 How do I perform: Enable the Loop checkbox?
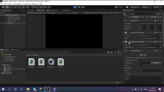(141, 65)
